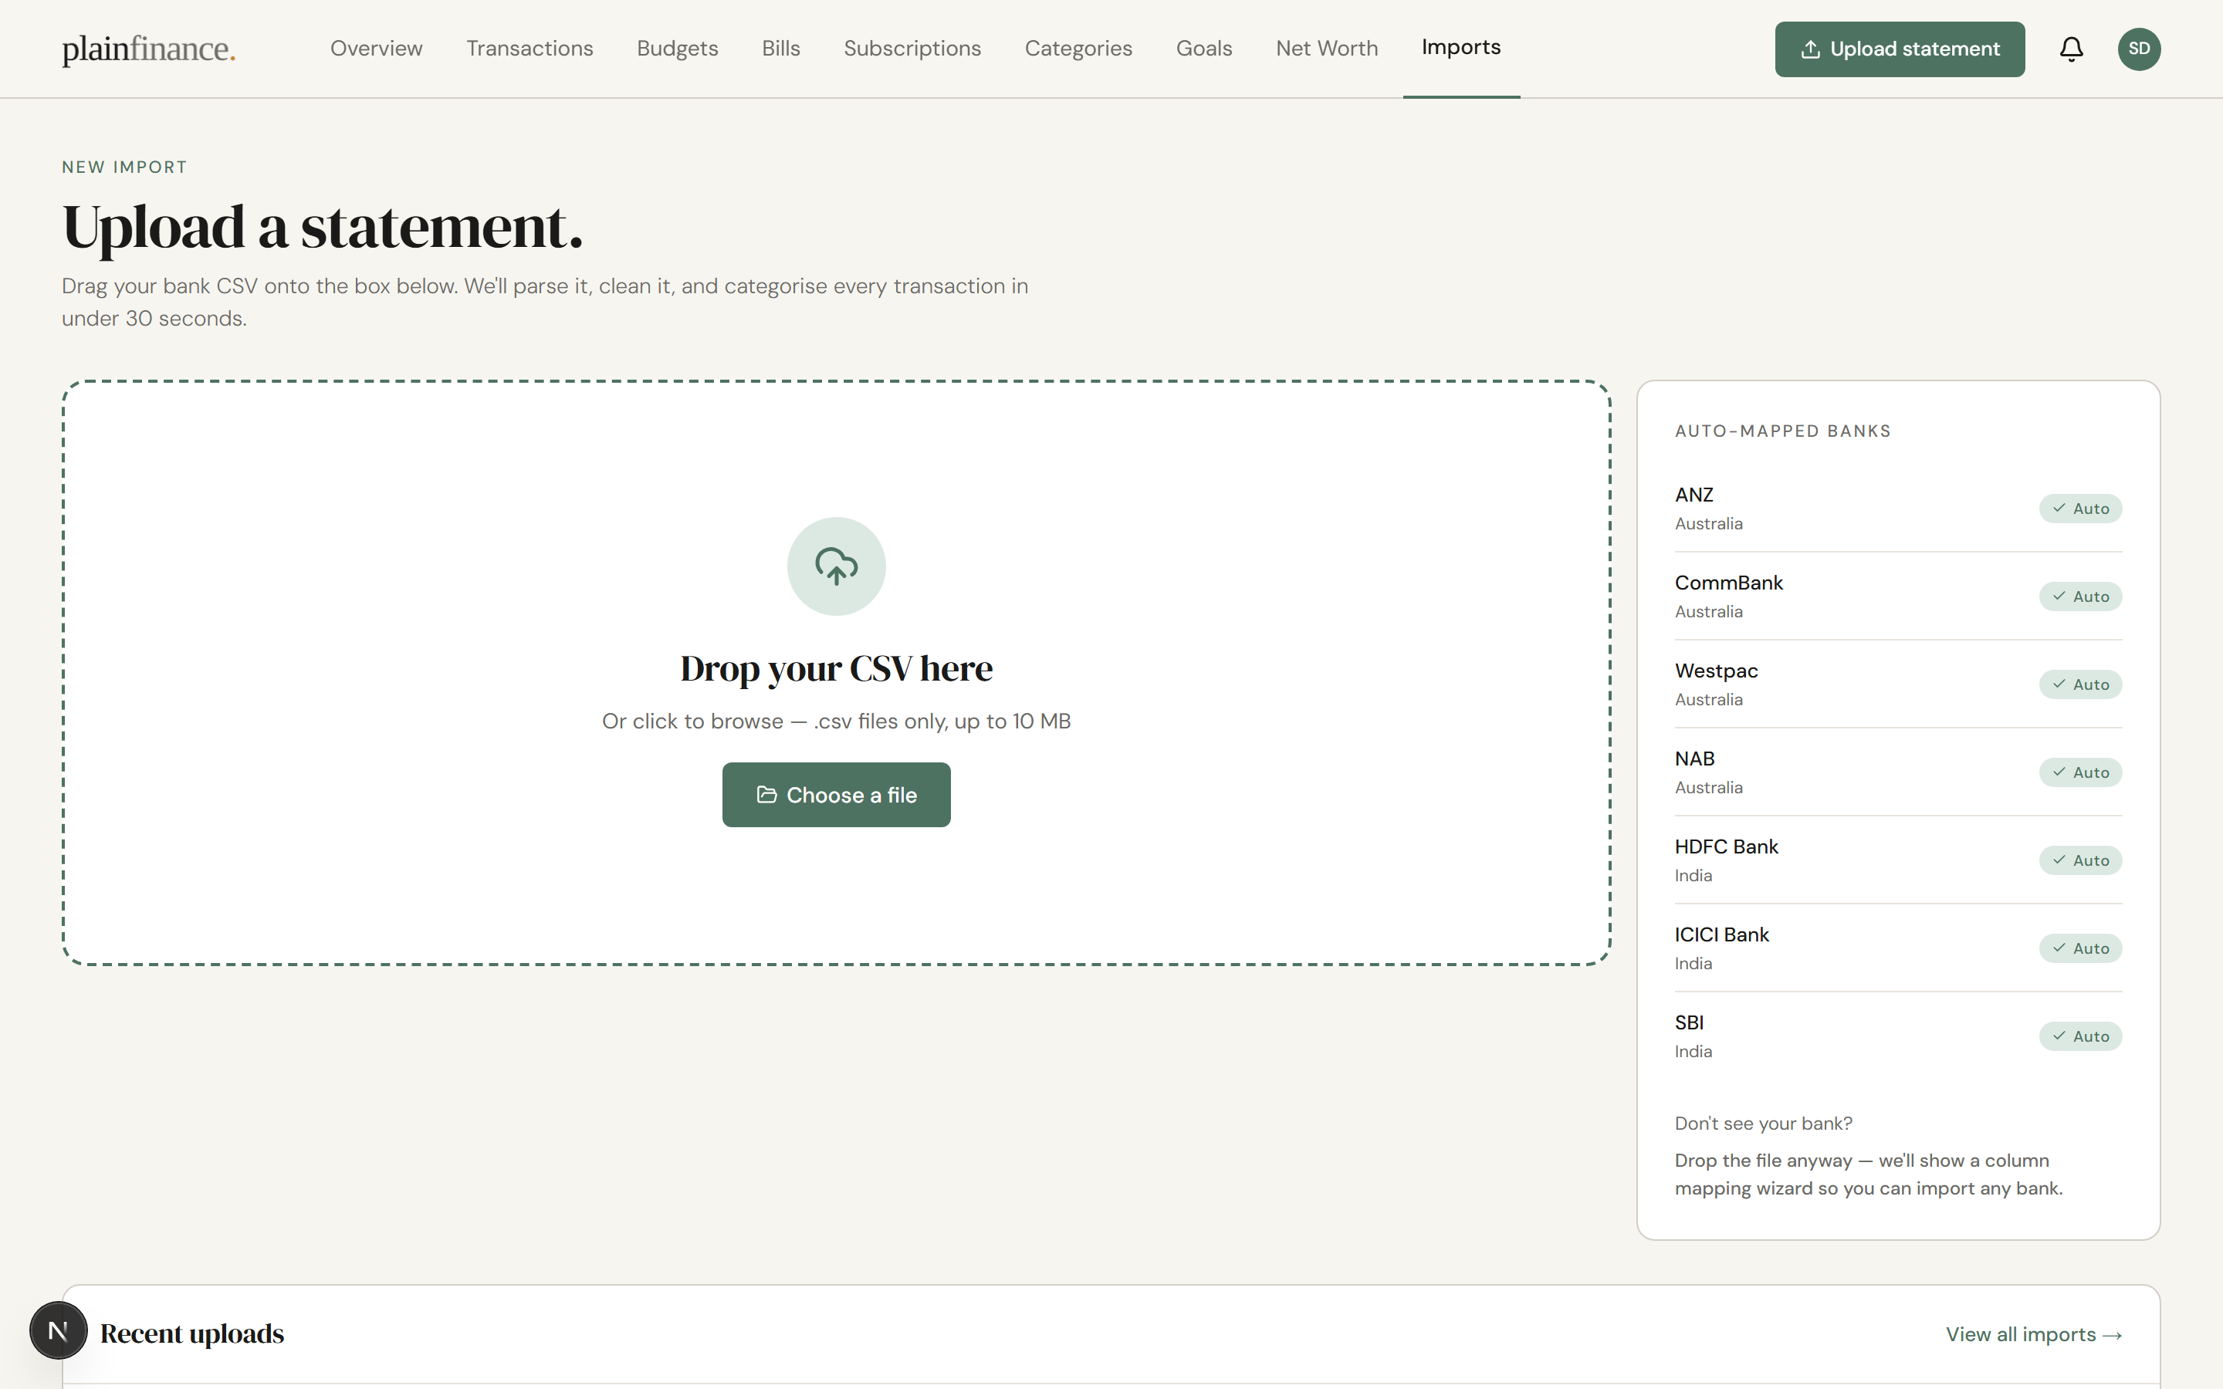Click the SBI Auto badge
This screenshot has width=2223, height=1389.
(x=2081, y=1036)
